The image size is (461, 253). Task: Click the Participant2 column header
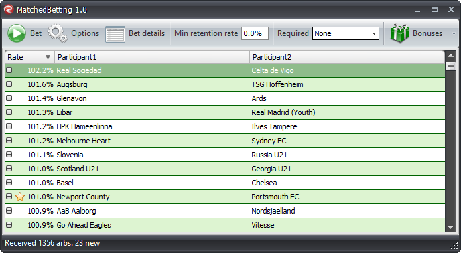pos(347,57)
